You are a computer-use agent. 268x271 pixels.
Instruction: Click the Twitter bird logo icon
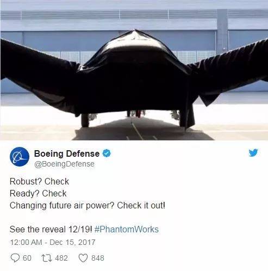coord(253,153)
